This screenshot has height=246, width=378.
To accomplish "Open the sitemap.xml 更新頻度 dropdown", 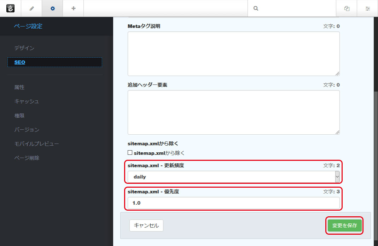I will pyautogui.click(x=233, y=176).
